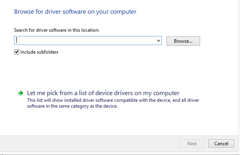Viewport: 240px width, 155px height.
Task: Click the "Browse for driver software" heading
Action: click(75, 12)
